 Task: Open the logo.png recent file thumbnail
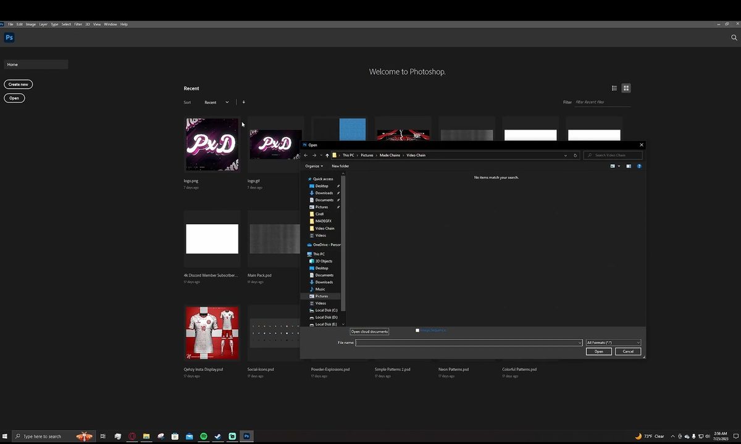point(212,145)
